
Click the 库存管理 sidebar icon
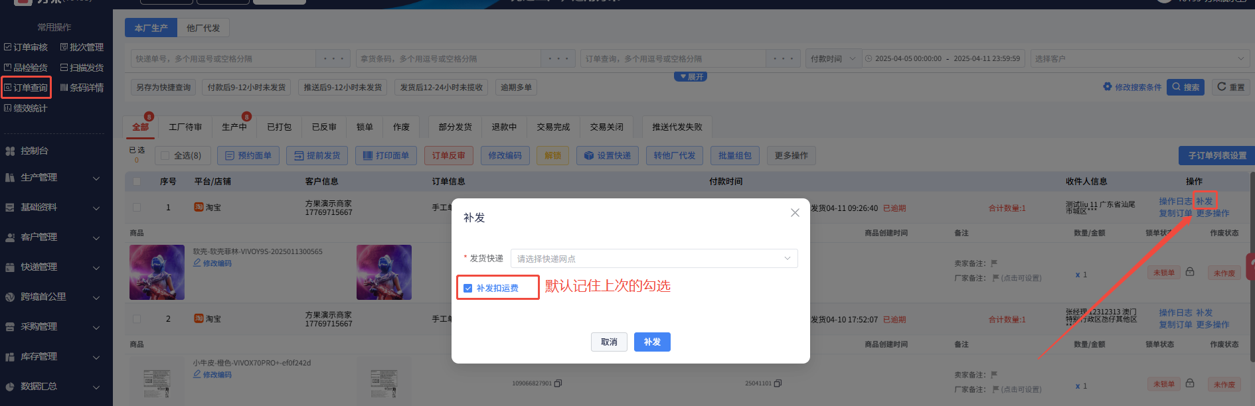10,356
